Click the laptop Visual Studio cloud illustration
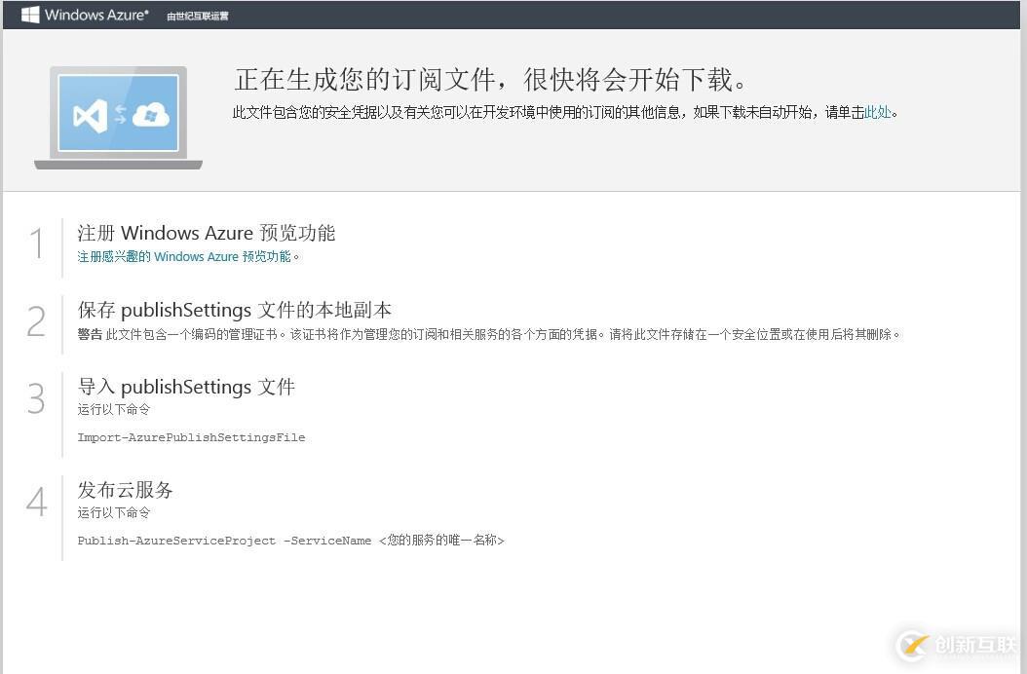The height and width of the screenshot is (674, 1027). (119, 117)
